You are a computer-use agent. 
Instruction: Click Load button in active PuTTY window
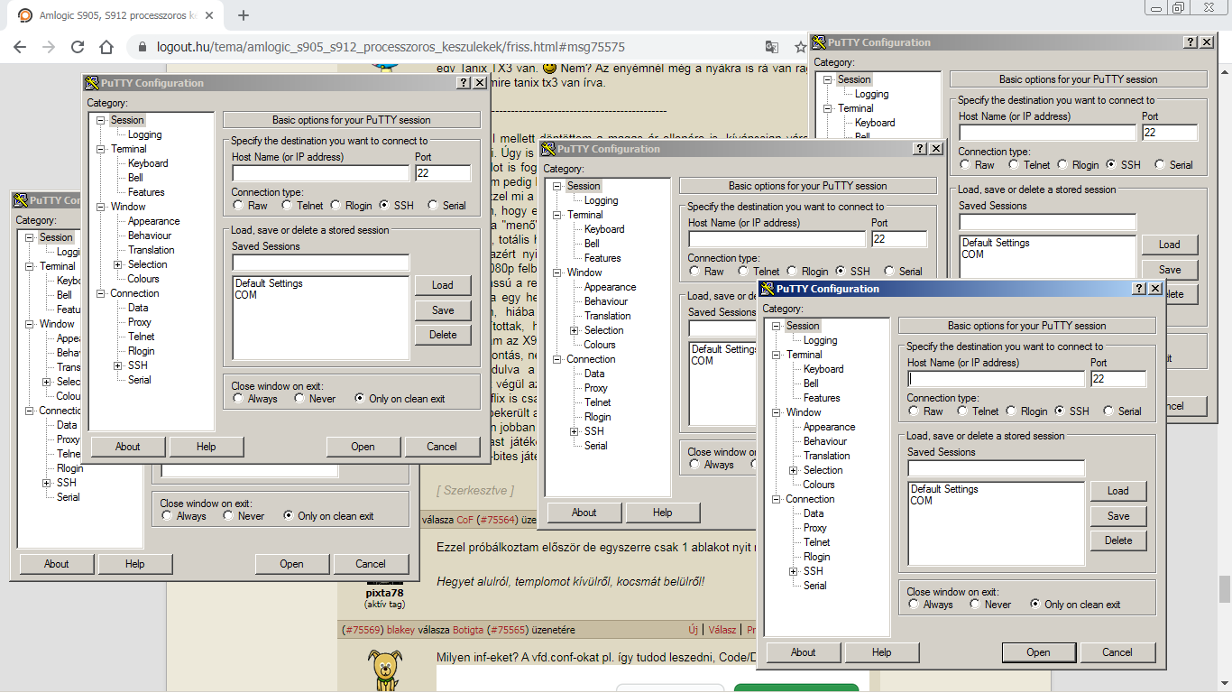coord(1118,491)
